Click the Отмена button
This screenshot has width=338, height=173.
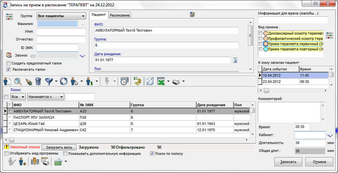tap(319, 162)
